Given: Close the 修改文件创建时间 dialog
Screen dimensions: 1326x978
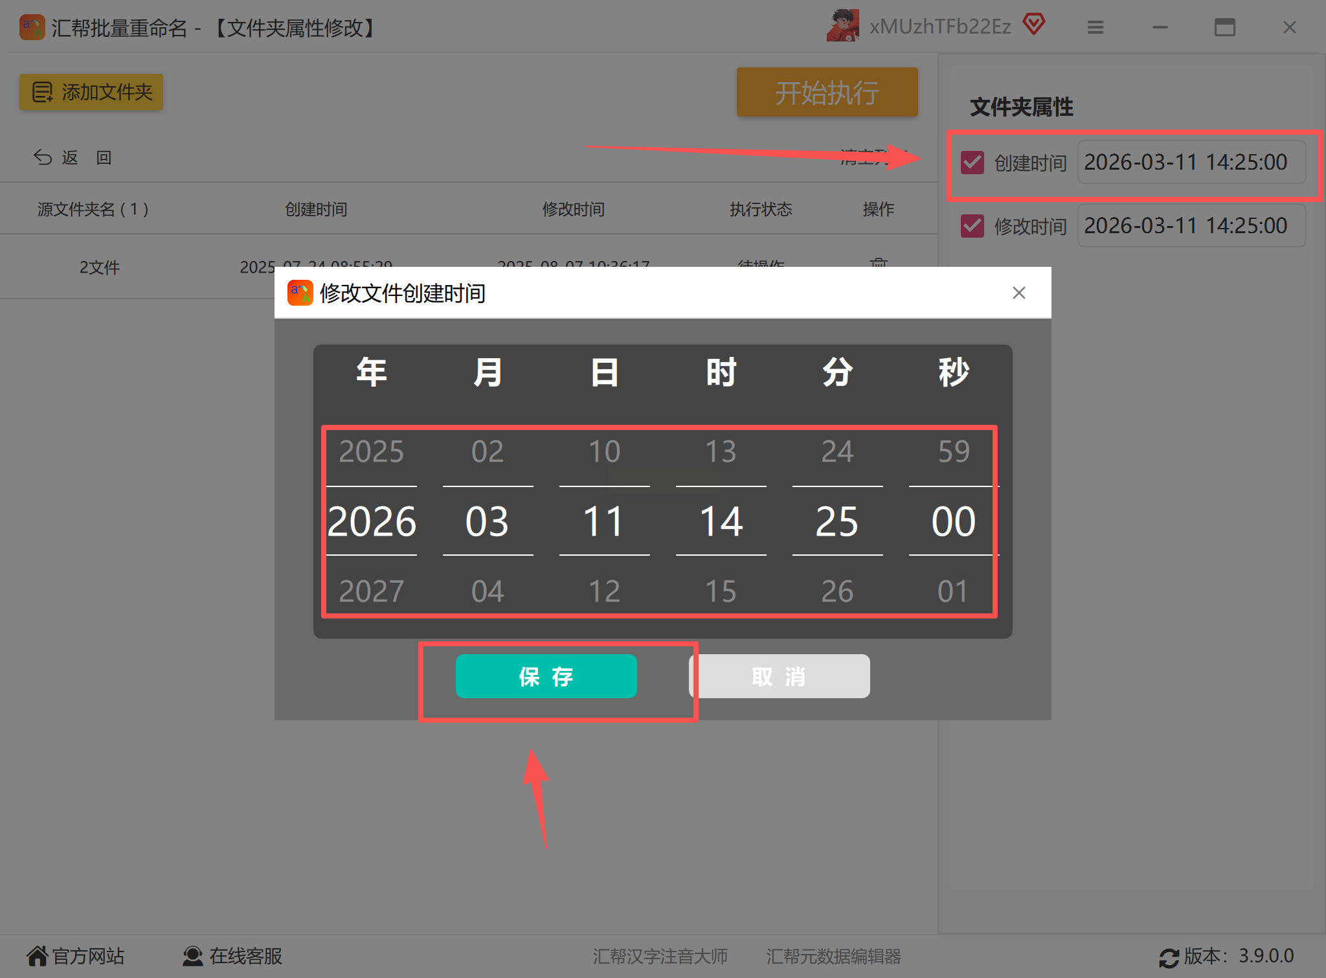Looking at the screenshot, I should pyautogui.click(x=1018, y=293).
